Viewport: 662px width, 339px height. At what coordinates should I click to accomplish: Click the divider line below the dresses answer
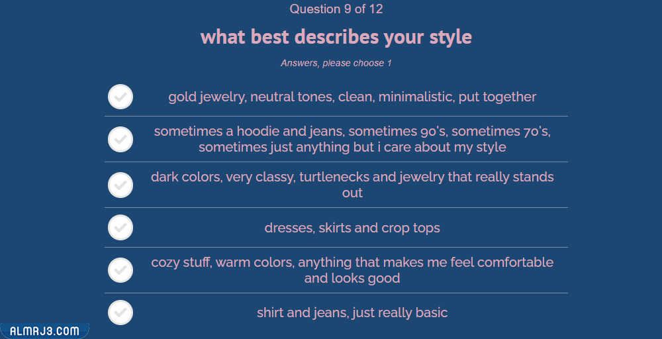(x=336, y=247)
